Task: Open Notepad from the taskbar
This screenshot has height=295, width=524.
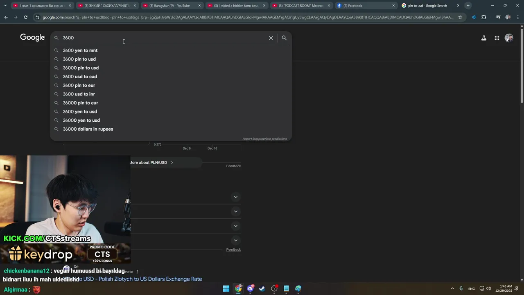Action: (x=286, y=289)
